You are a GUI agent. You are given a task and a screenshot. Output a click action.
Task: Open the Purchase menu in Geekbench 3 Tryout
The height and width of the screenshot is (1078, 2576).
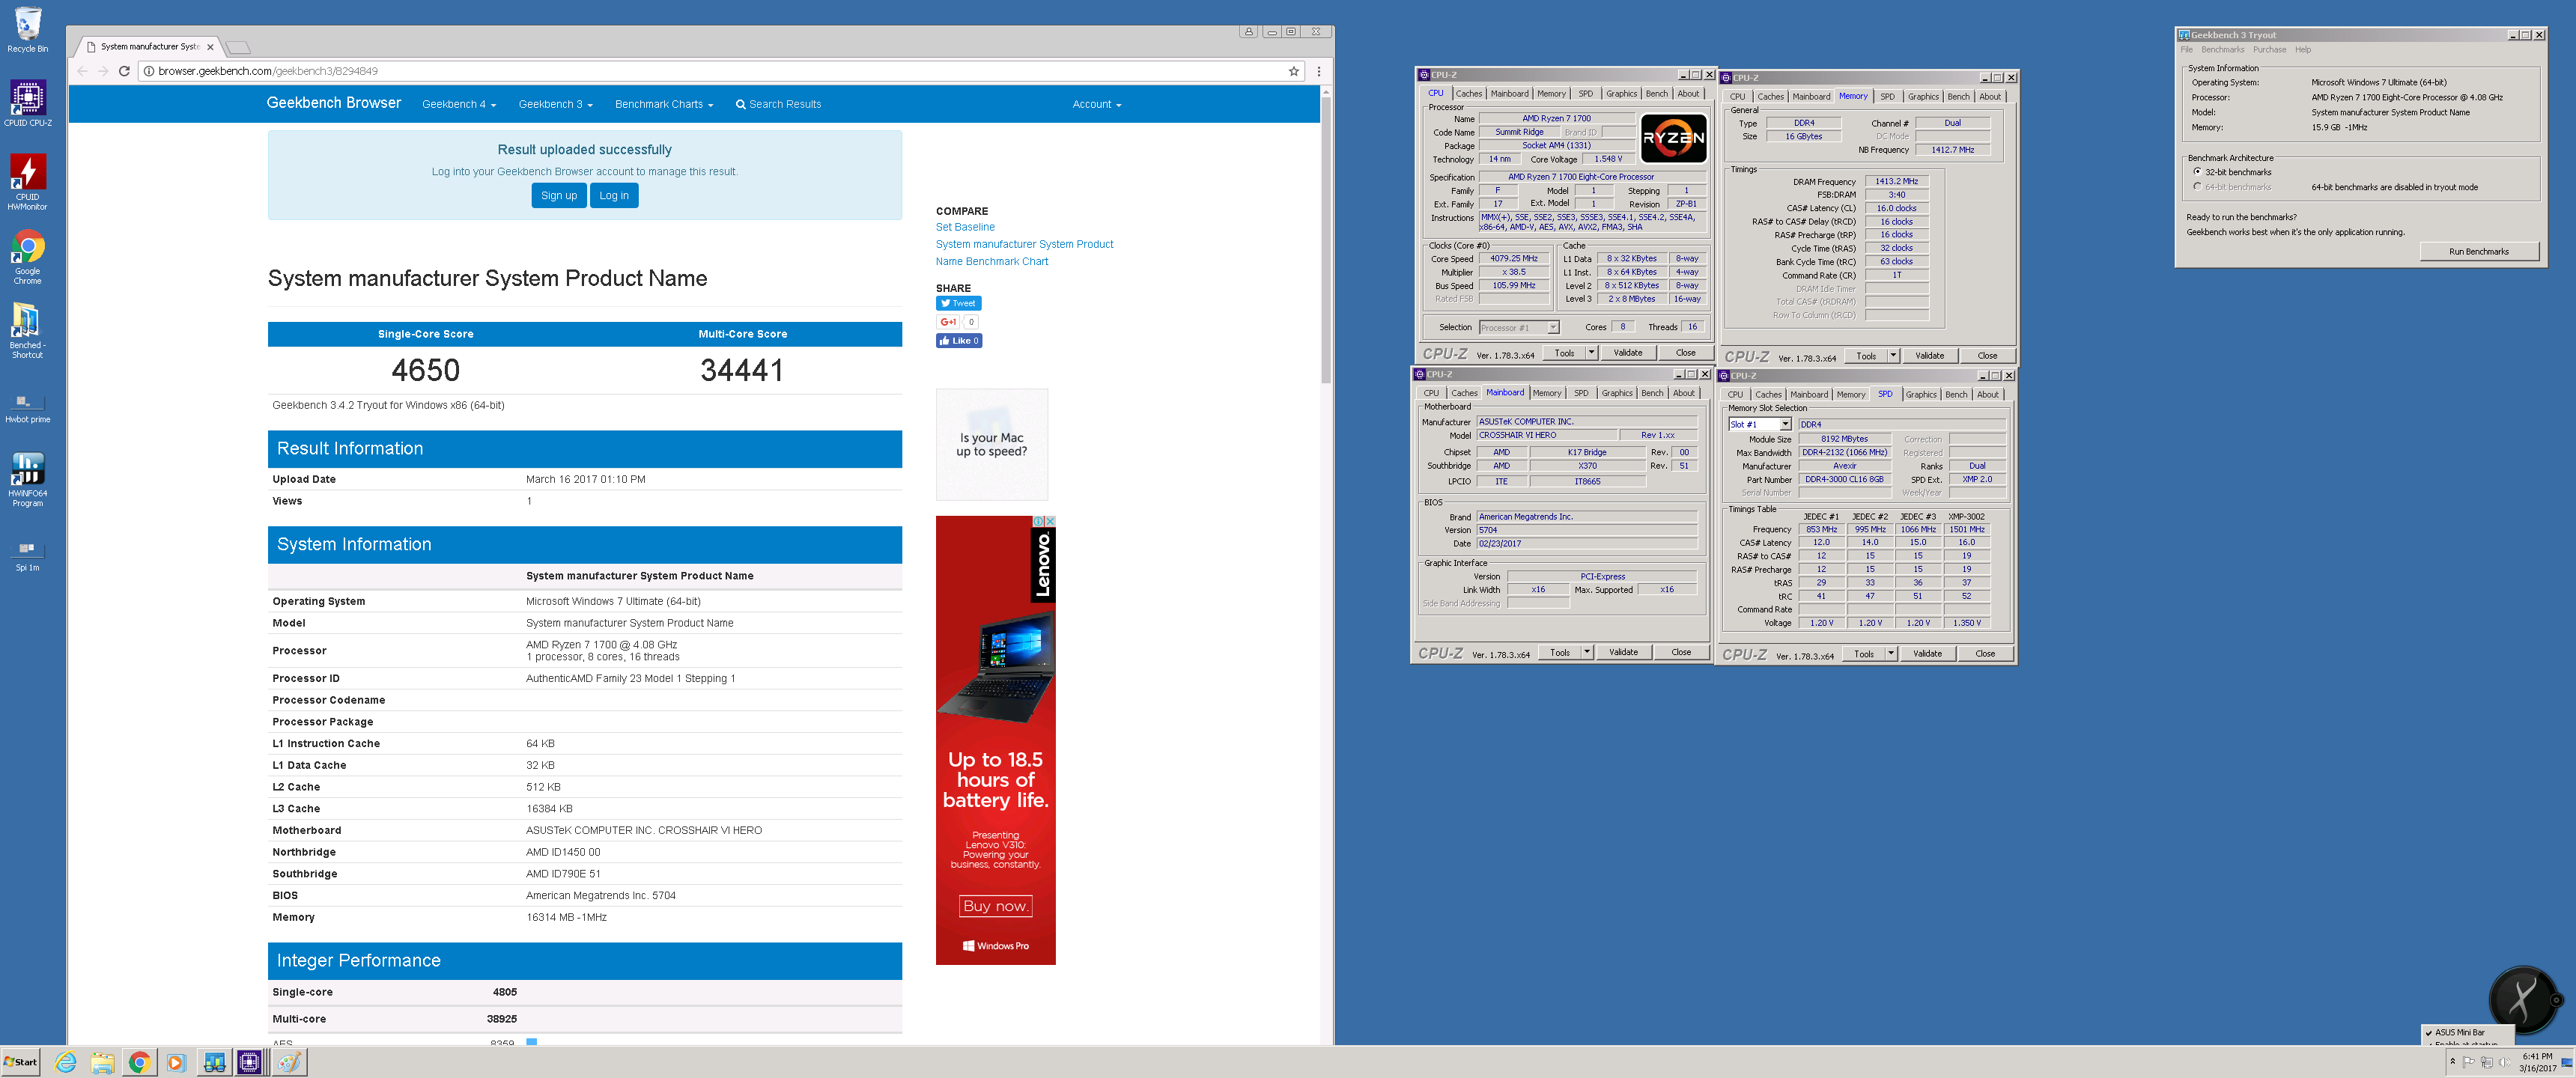coord(2269,49)
